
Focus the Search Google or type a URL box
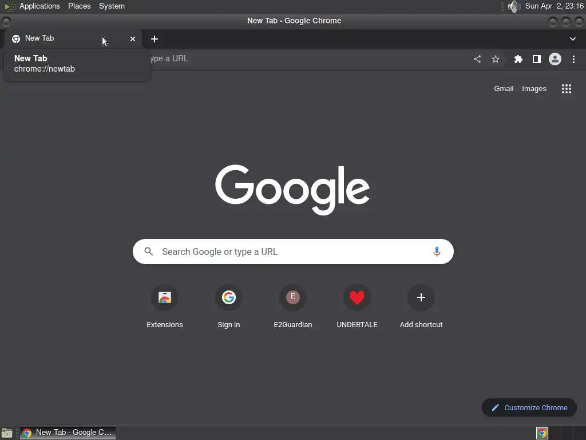click(x=293, y=252)
